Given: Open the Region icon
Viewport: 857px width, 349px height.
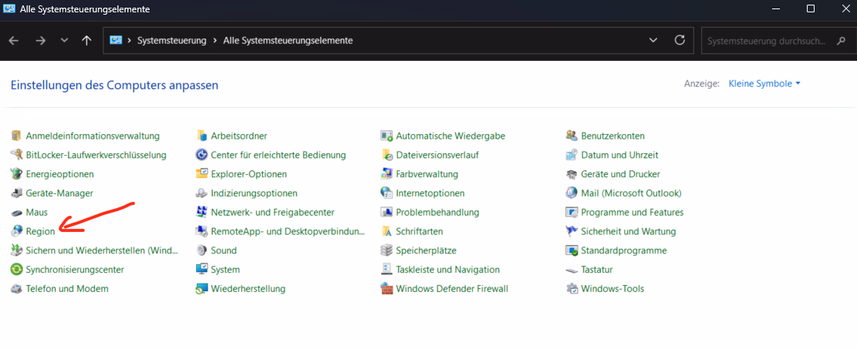Looking at the screenshot, I should pyautogui.click(x=16, y=231).
